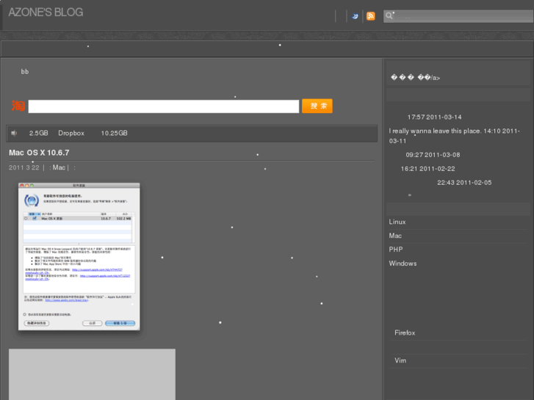Open the 16:21 2011-02-22 status entry
534x400 pixels.
[427, 169]
